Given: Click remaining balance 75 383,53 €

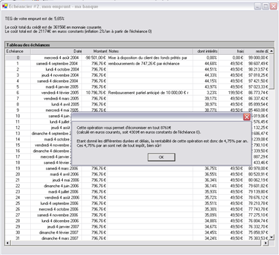Looking at the screenshot, I should (258, 239).
